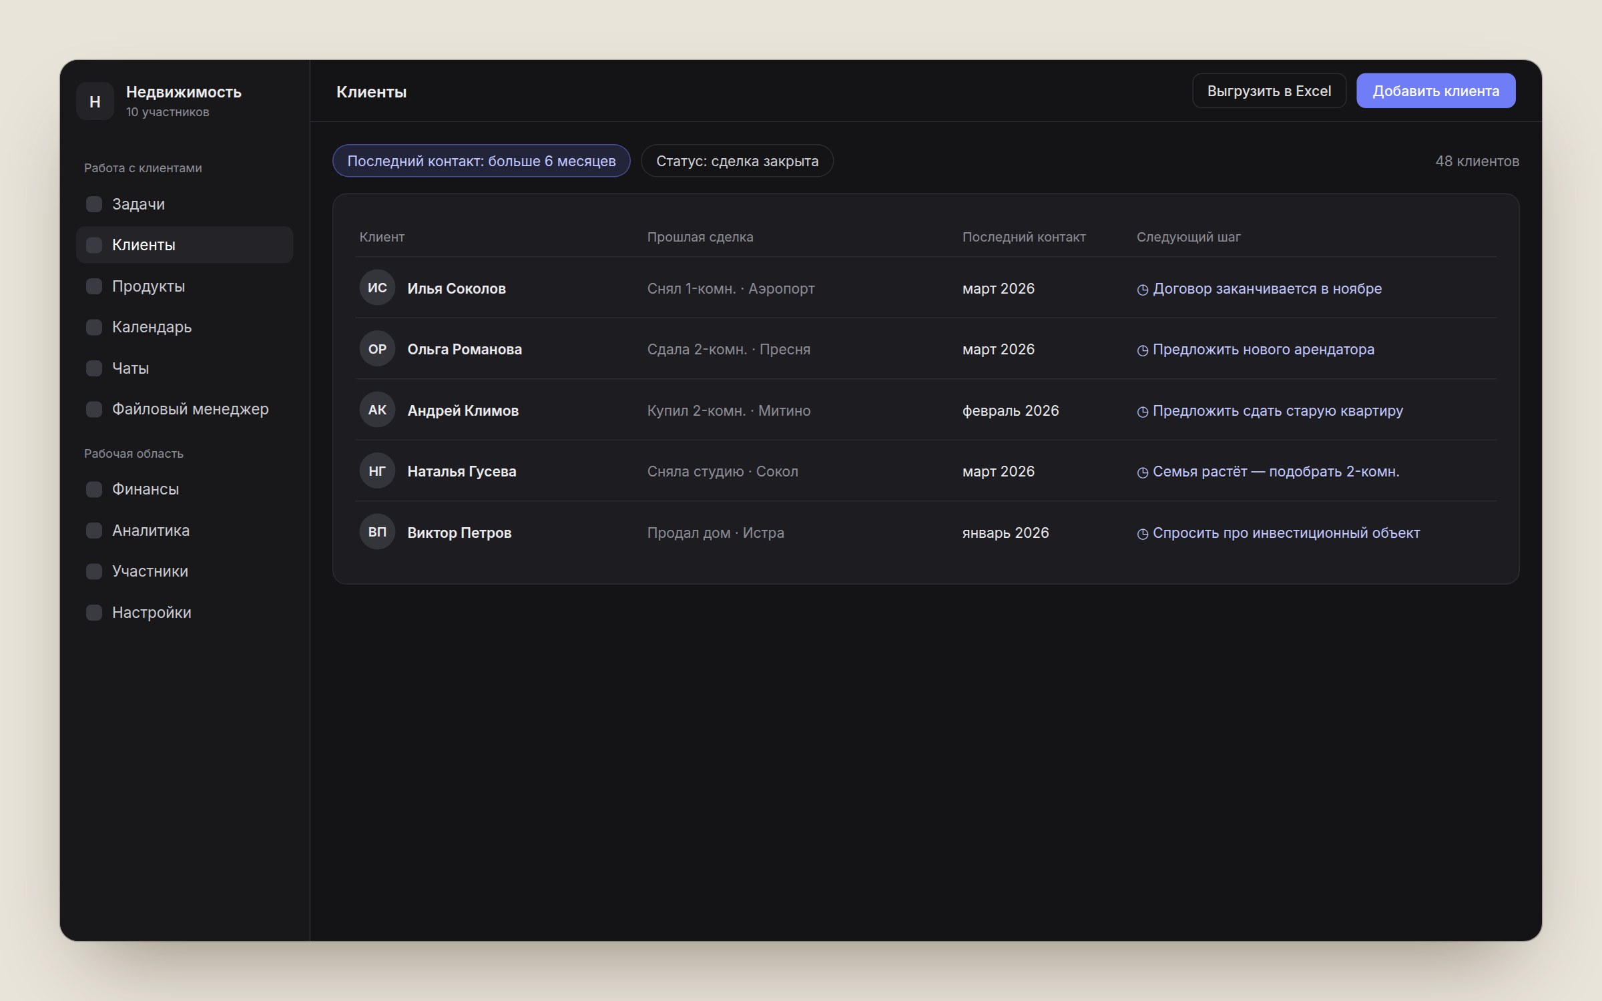
Task: Click the Задачи sidebar icon
Action: (94, 204)
